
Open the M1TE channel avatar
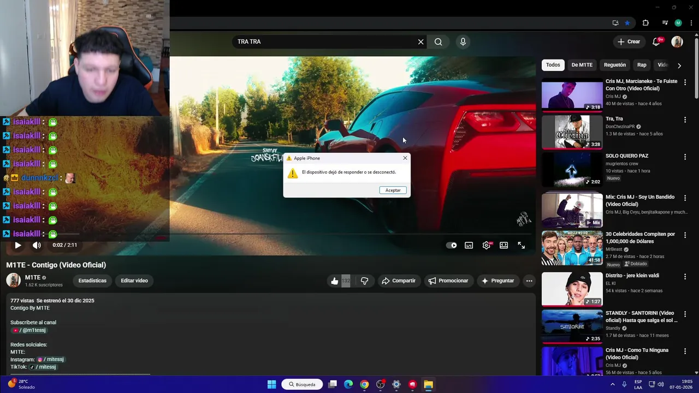click(x=14, y=281)
